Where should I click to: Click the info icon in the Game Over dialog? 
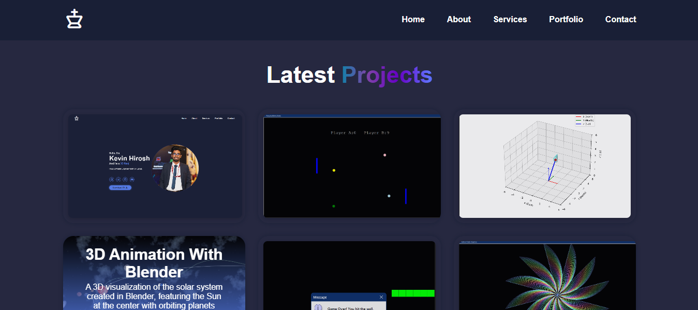coord(318,307)
